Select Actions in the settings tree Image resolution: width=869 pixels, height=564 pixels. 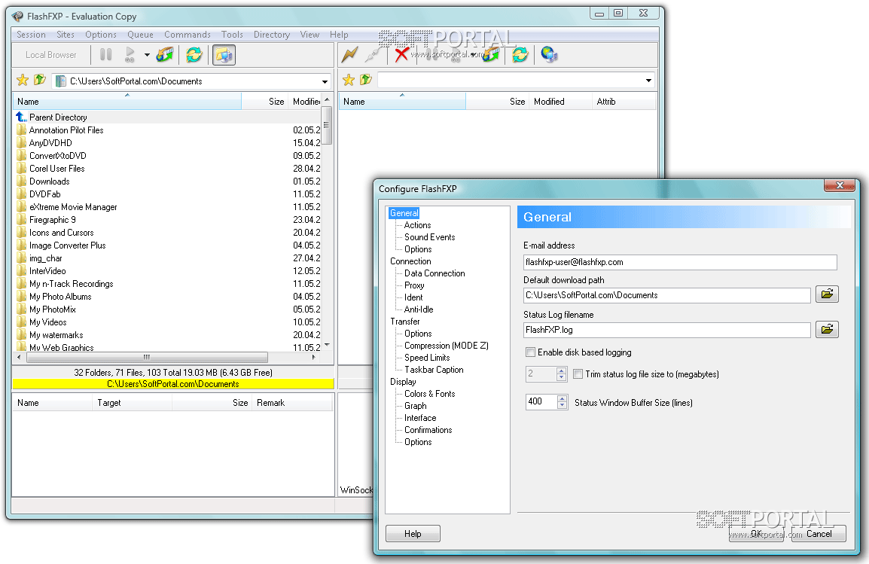(417, 225)
